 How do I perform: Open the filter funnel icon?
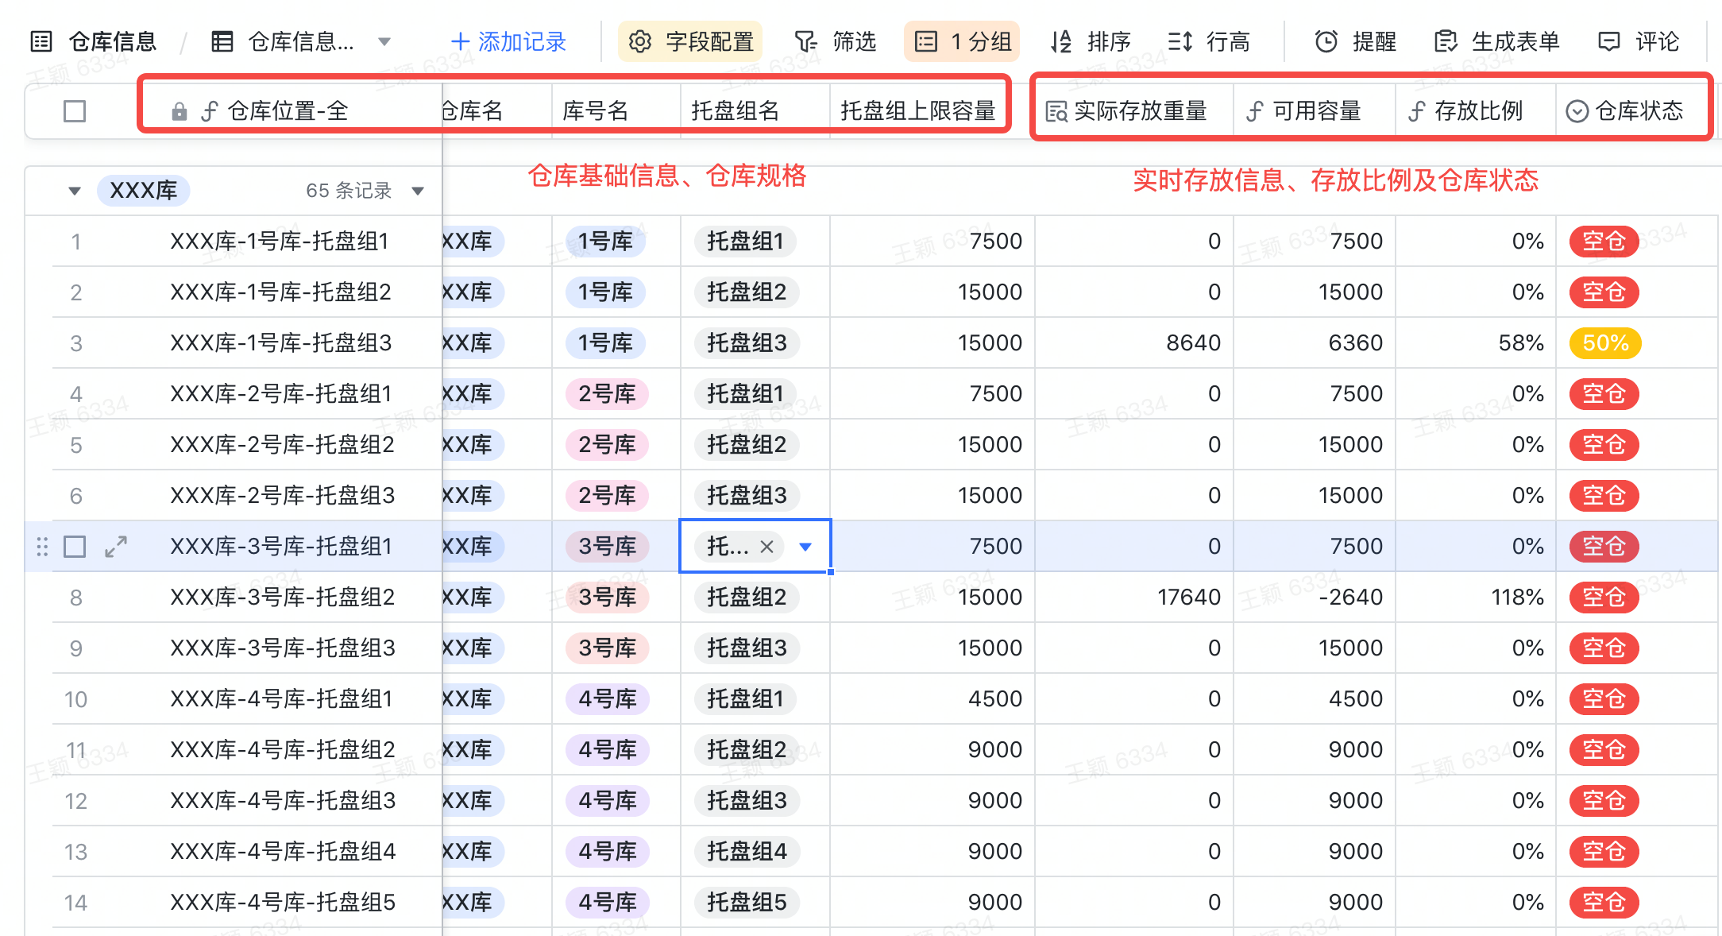[805, 41]
